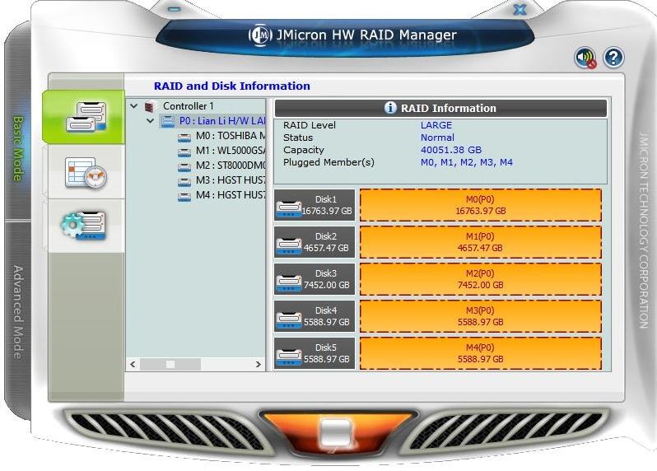Click the Disk4 5588.97 GB label
The image size is (657, 471).
[x=326, y=316]
